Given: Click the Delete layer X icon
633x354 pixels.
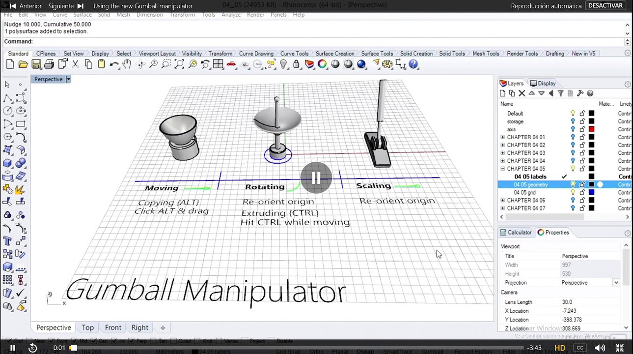Looking at the screenshot, I should (522, 93).
